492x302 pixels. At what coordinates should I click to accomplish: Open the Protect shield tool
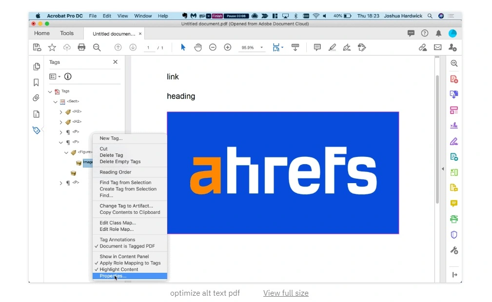pos(454,235)
